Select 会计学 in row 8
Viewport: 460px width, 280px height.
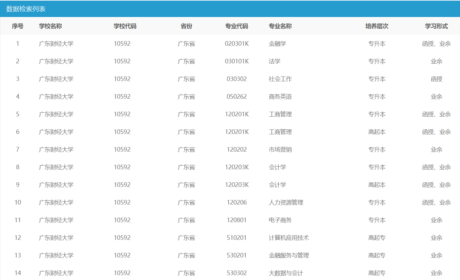point(277,167)
